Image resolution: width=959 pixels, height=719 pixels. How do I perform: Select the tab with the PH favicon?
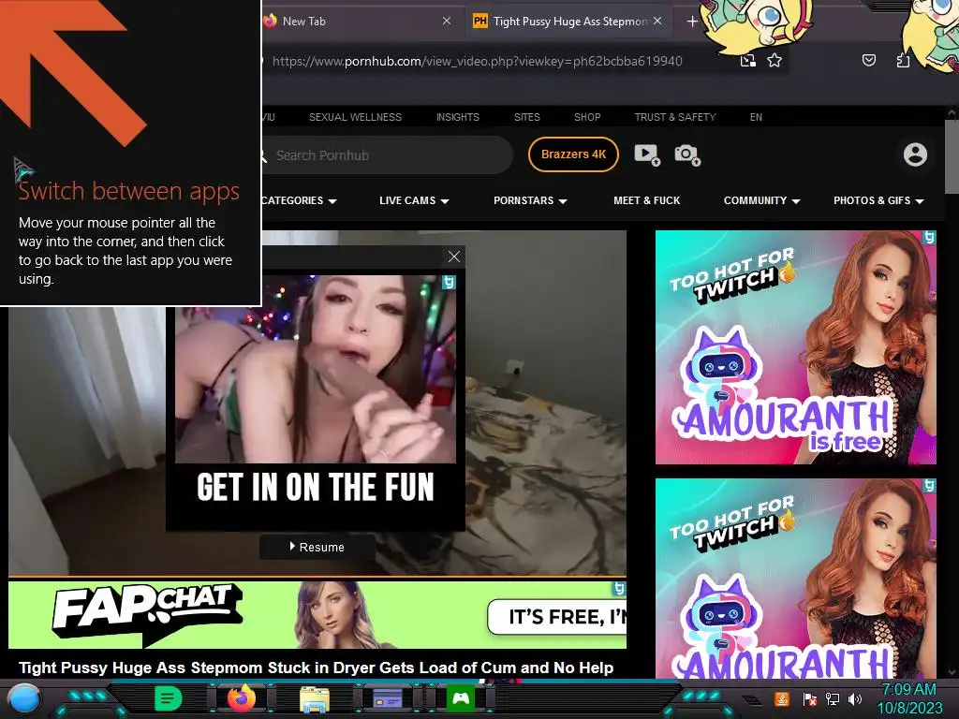pos(568,22)
